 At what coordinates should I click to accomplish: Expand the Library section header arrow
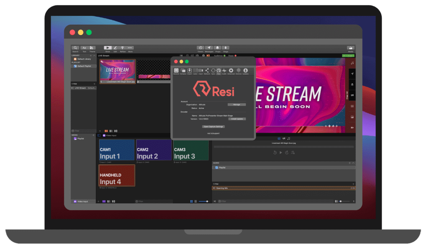point(94,55)
